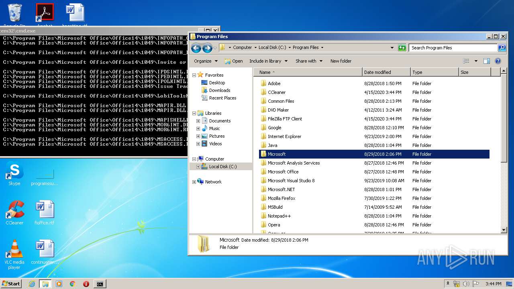Sort by the Size column header

(475, 72)
